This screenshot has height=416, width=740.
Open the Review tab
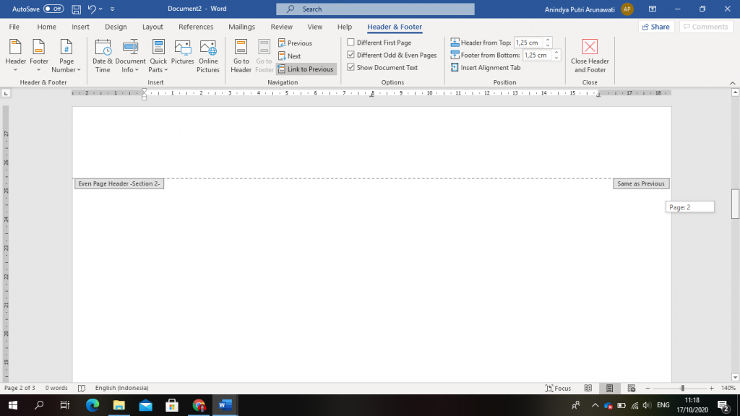281,27
